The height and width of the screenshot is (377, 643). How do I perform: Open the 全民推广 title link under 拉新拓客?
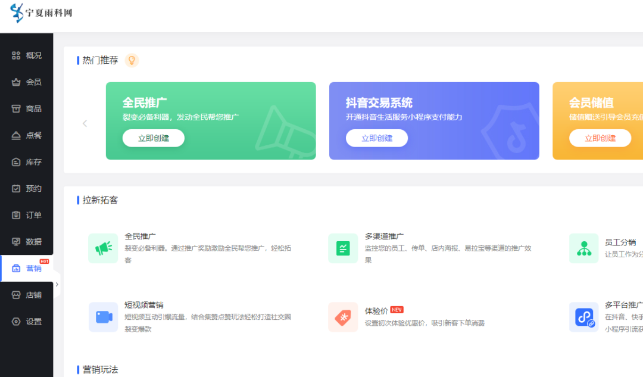[x=141, y=236]
